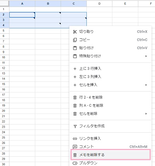Open the 特殊貼り付け menu entry
Screen dimensions: 155x166
point(110,56)
